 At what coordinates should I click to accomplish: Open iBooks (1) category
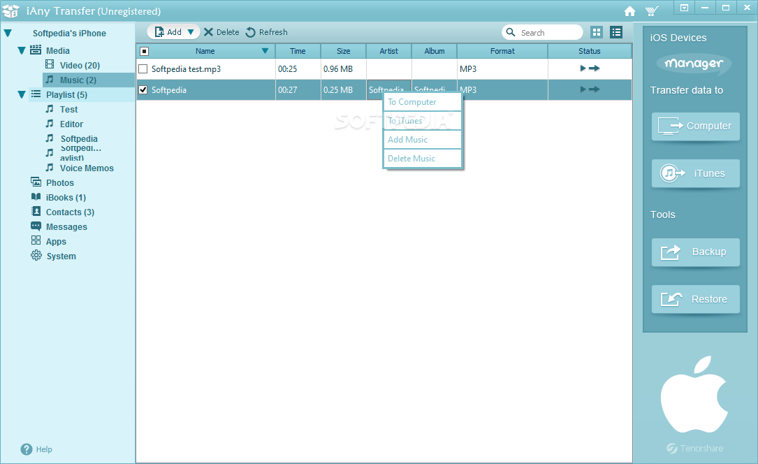click(x=66, y=198)
